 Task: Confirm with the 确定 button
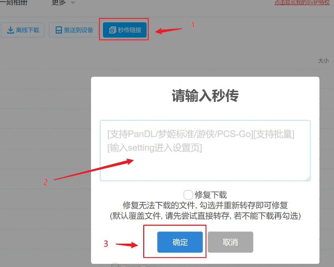click(180, 242)
